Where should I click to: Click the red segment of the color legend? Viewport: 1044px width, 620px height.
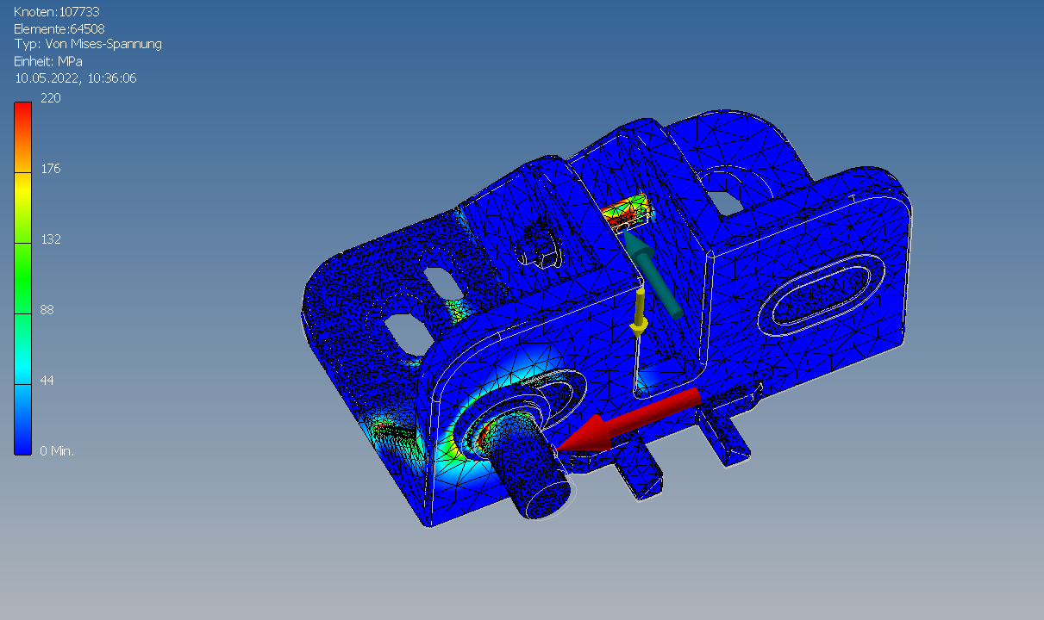point(22,121)
